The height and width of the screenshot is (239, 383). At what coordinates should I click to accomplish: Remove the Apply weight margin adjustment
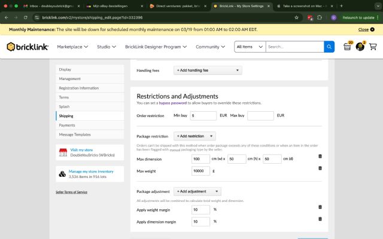tap(320, 207)
